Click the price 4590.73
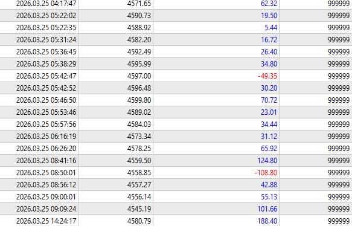352x226 pixels. click(x=139, y=16)
